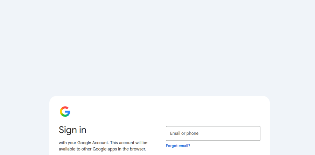Click the Sign in heading
Viewport: 315px width, 155px height.
(72, 130)
